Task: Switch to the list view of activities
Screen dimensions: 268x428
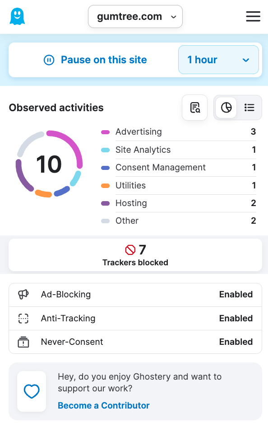Action: tap(249, 108)
